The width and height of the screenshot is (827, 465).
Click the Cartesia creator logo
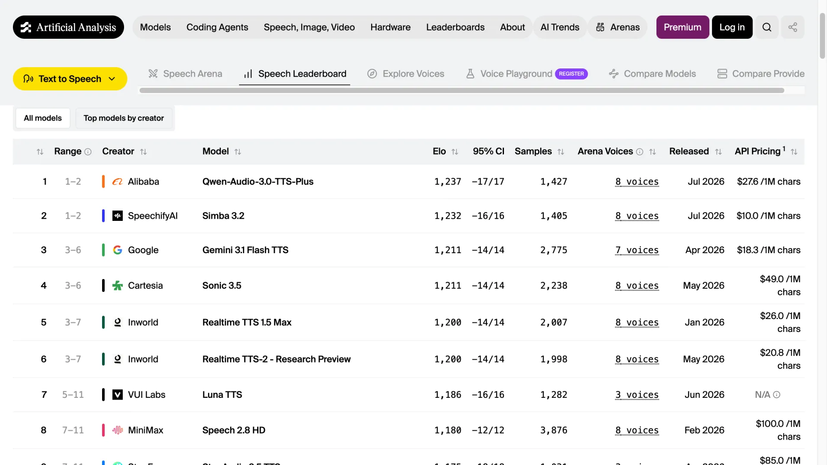point(118,285)
